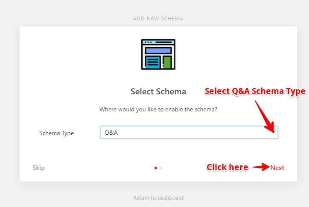Click the green panel in the illustration
The height and width of the screenshot is (207, 309).
[167, 62]
